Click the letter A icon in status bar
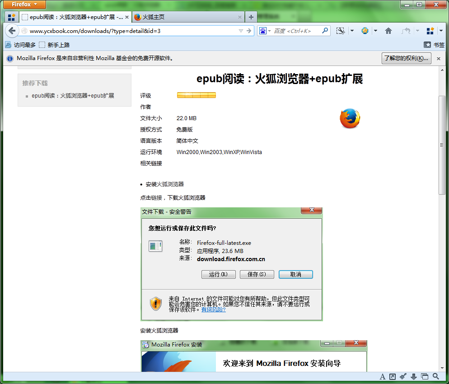 [x=382, y=377]
